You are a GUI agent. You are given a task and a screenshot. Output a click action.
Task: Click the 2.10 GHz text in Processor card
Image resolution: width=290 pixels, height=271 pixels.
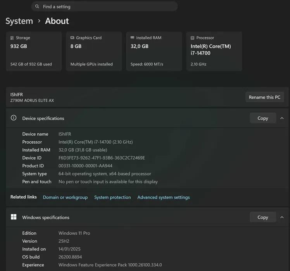[x=199, y=64]
